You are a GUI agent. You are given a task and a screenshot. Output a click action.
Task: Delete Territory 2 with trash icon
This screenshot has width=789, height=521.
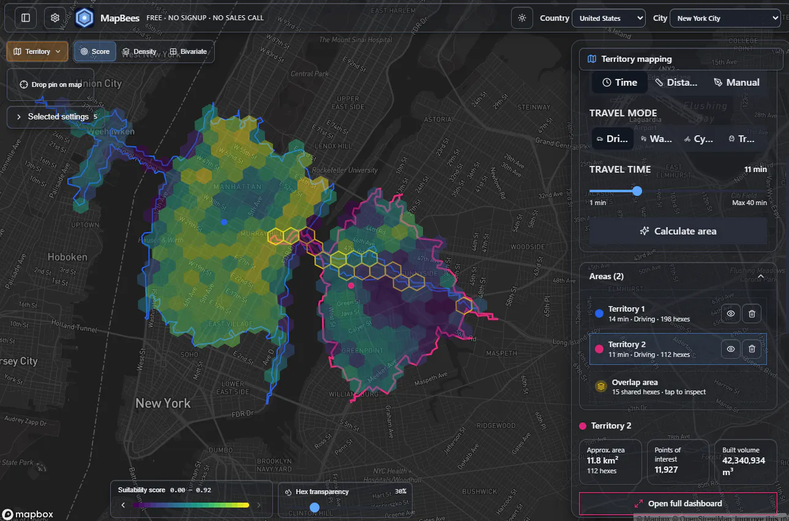(x=752, y=350)
